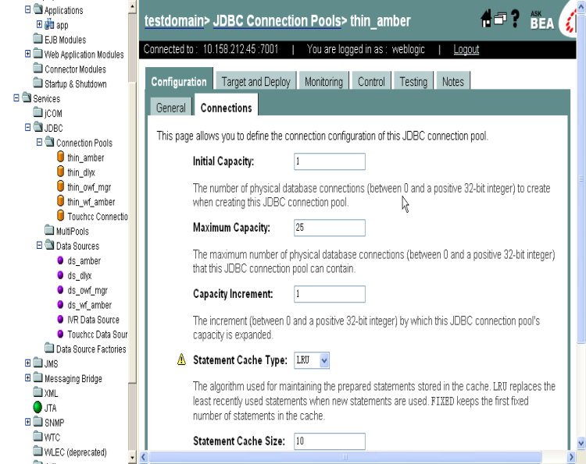This screenshot has height=464, width=586.
Task: Click the bottom horizontal scrollbar right arrow
Action: click(x=571, y=457)
